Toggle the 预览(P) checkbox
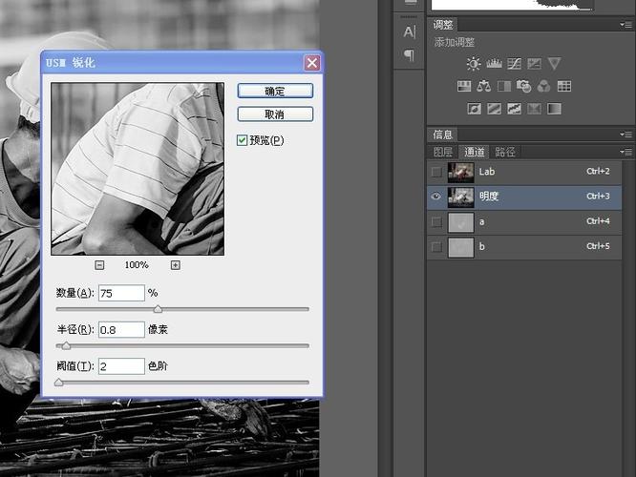The image size is (636, 477). (x=242, y=140)
